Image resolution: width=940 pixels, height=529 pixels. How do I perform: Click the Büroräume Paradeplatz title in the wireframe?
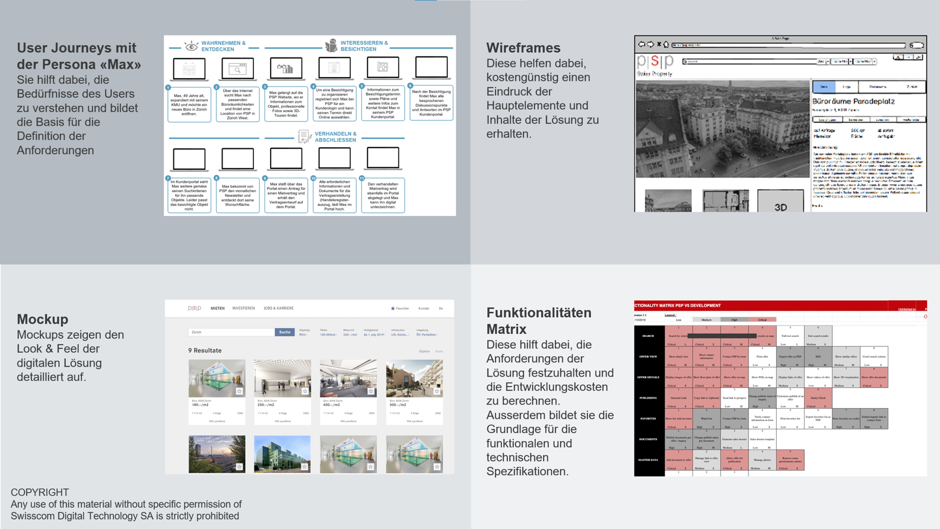coord(853,101)
